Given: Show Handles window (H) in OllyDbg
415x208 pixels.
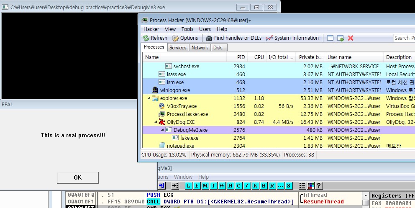Looking at the screenshot, I should [230, 186].
